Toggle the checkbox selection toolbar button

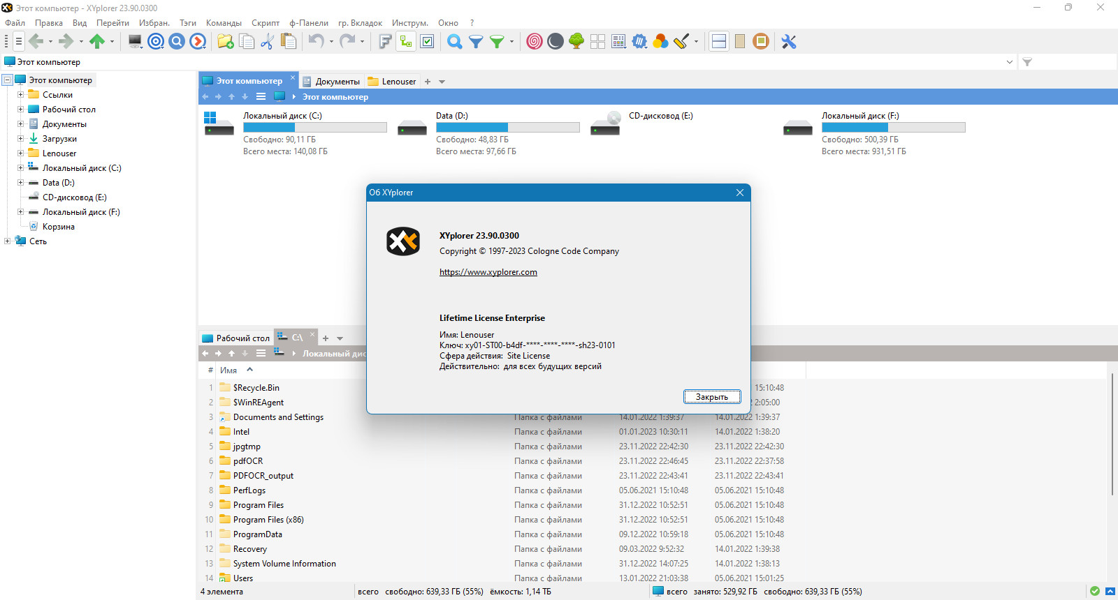427,42
